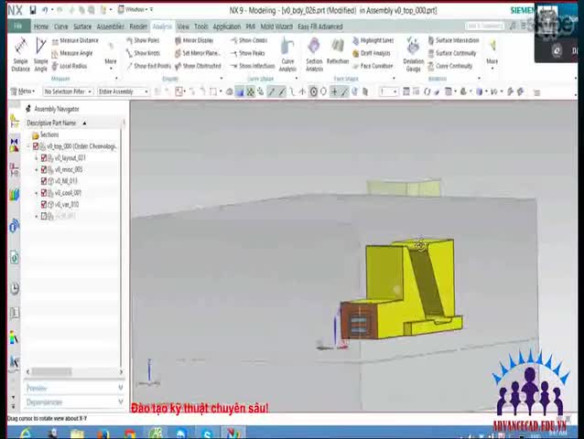
Task: Save the part with the floppy icon
Action: [33, 10]
